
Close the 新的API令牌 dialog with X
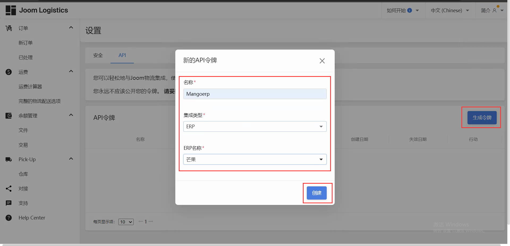tap(322, 61)
